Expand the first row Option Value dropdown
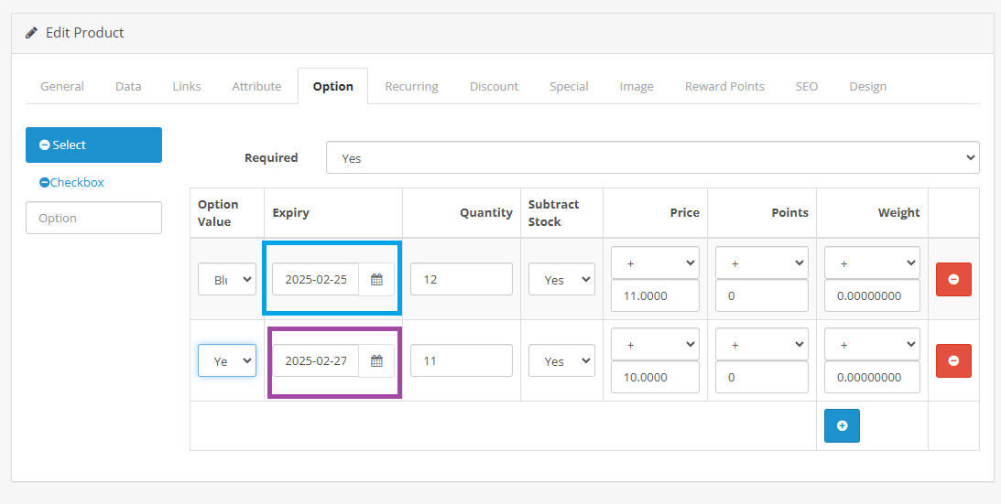This screenshot has width=1001, height=504. (x=227, y=280)
